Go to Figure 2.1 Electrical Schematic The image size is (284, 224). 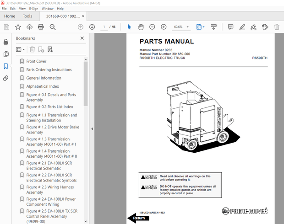pos(49,165)
